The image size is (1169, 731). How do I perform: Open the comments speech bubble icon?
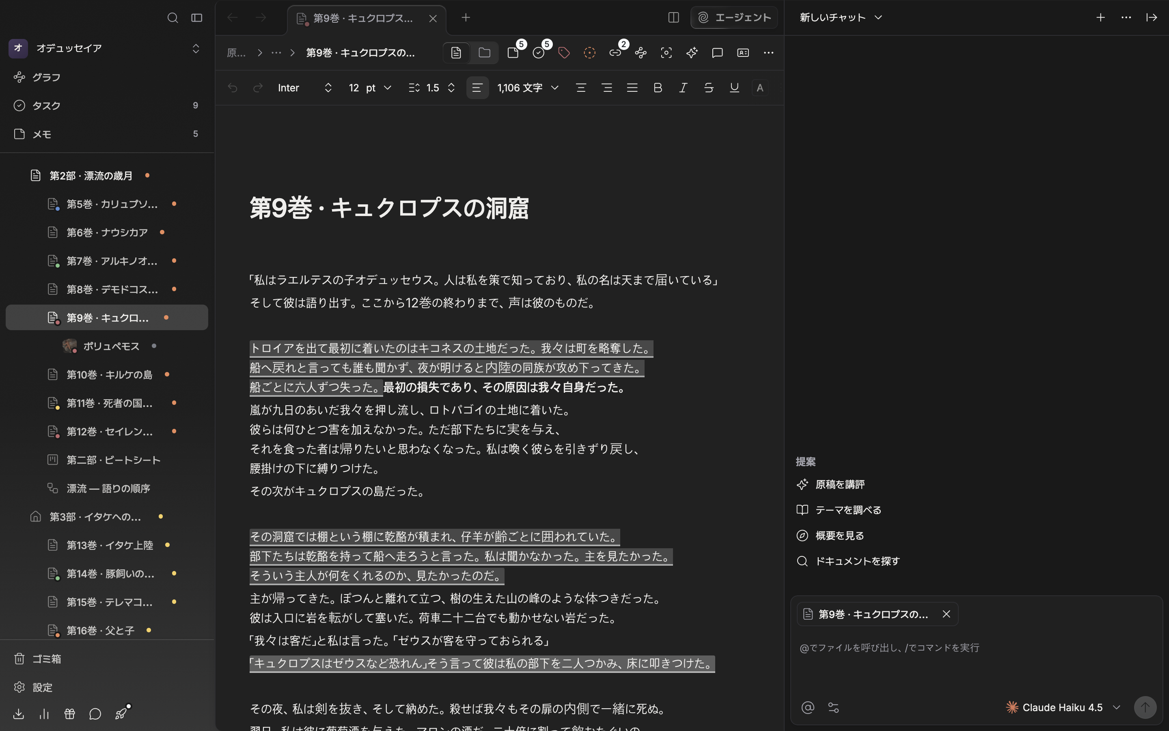[717, 53]
